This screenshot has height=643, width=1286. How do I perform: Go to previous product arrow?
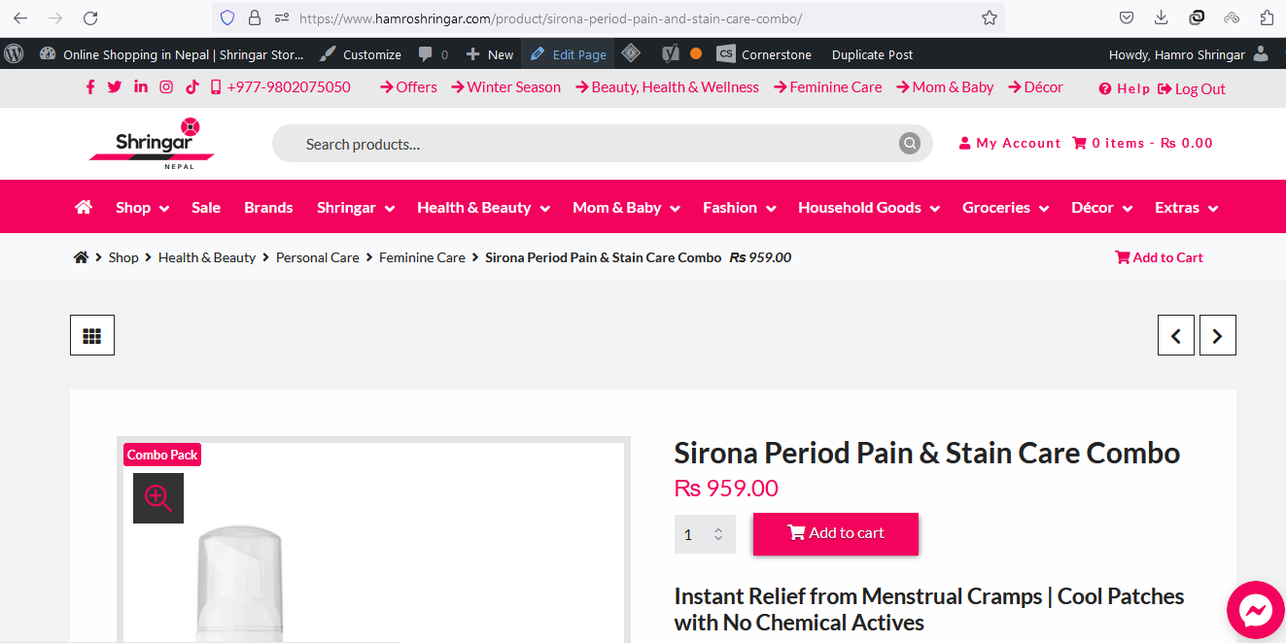(1175, 336)
